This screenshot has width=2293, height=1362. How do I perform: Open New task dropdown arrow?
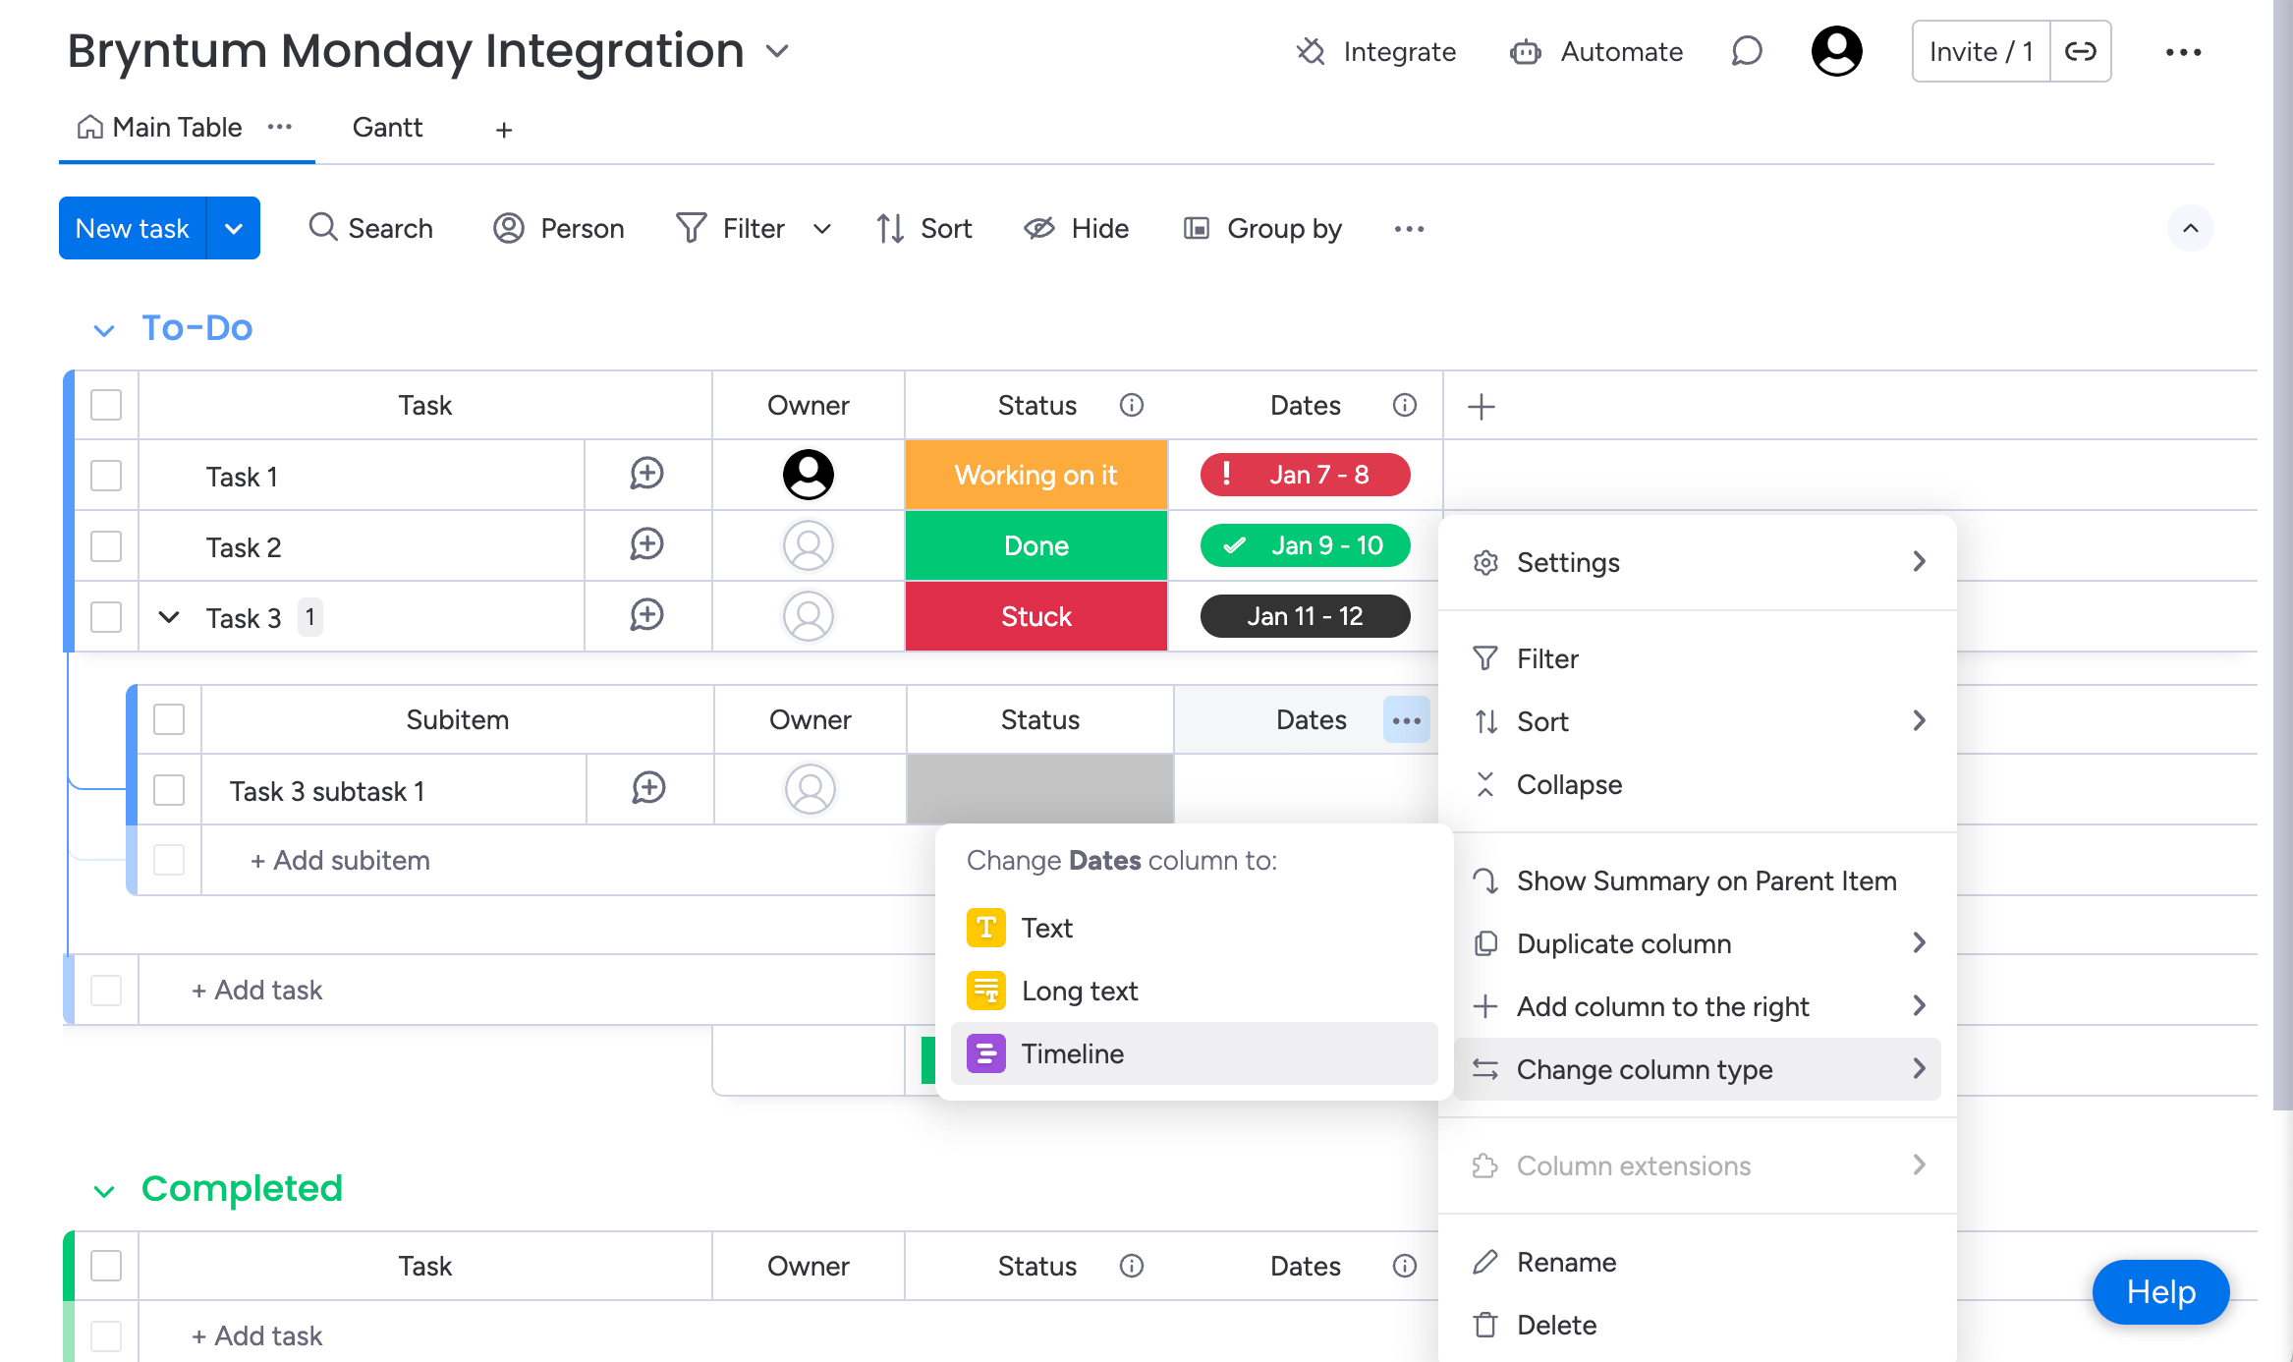[234, 228]
